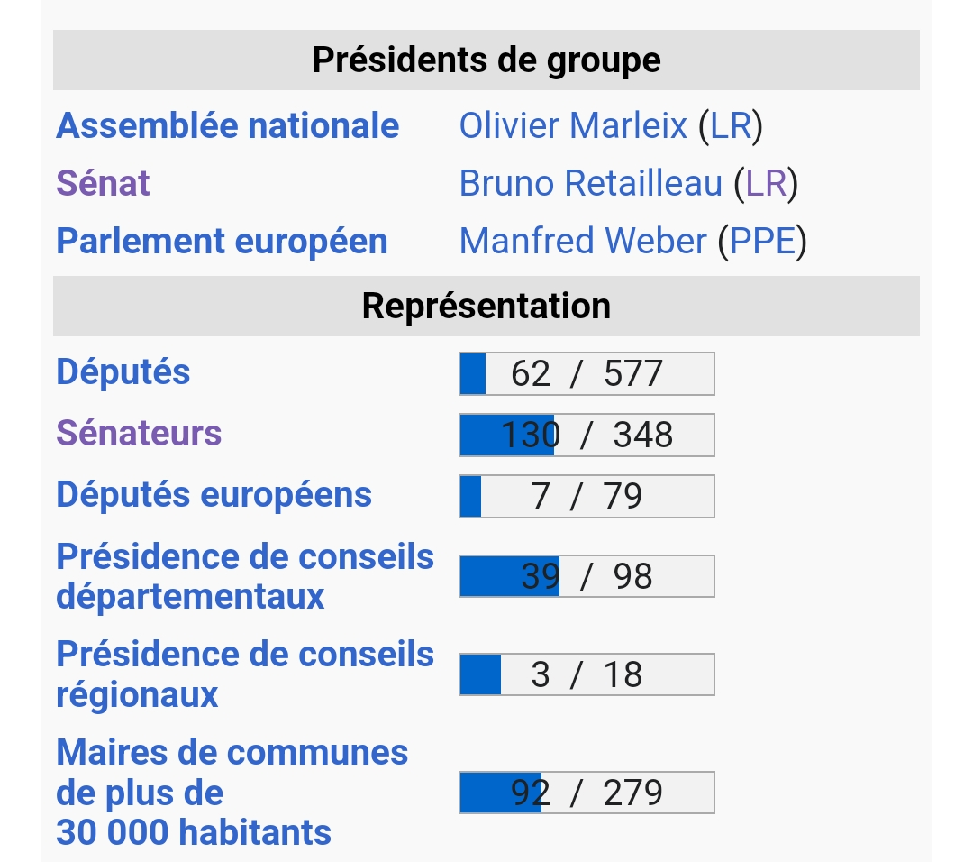Open Maires de communes de plus de 30 000 habitants
The width and height of the screenshot is (973, 862).
[x=232, y=793]
